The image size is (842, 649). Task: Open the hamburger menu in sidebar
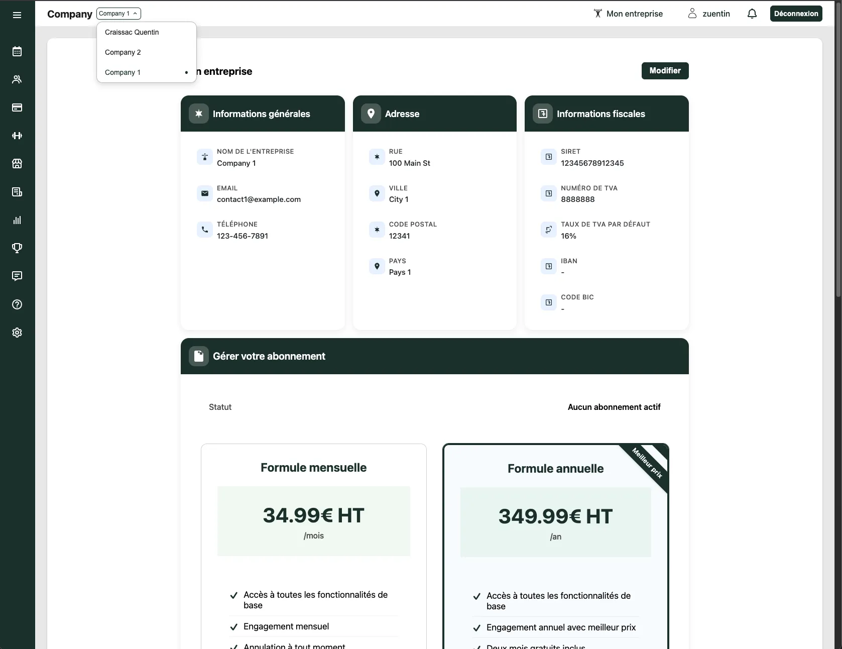tap(17, 15)
